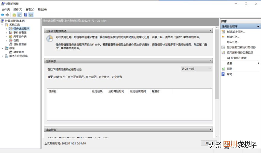Collapse the 存储 tree node
Image resolution: width=261 pixels, height=153 pixels.
pyautogui.click(x=2, y=48)
